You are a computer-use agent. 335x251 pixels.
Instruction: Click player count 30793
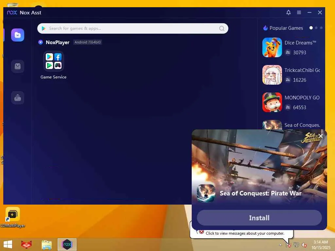pyautogui.click(x=300, y=53)
